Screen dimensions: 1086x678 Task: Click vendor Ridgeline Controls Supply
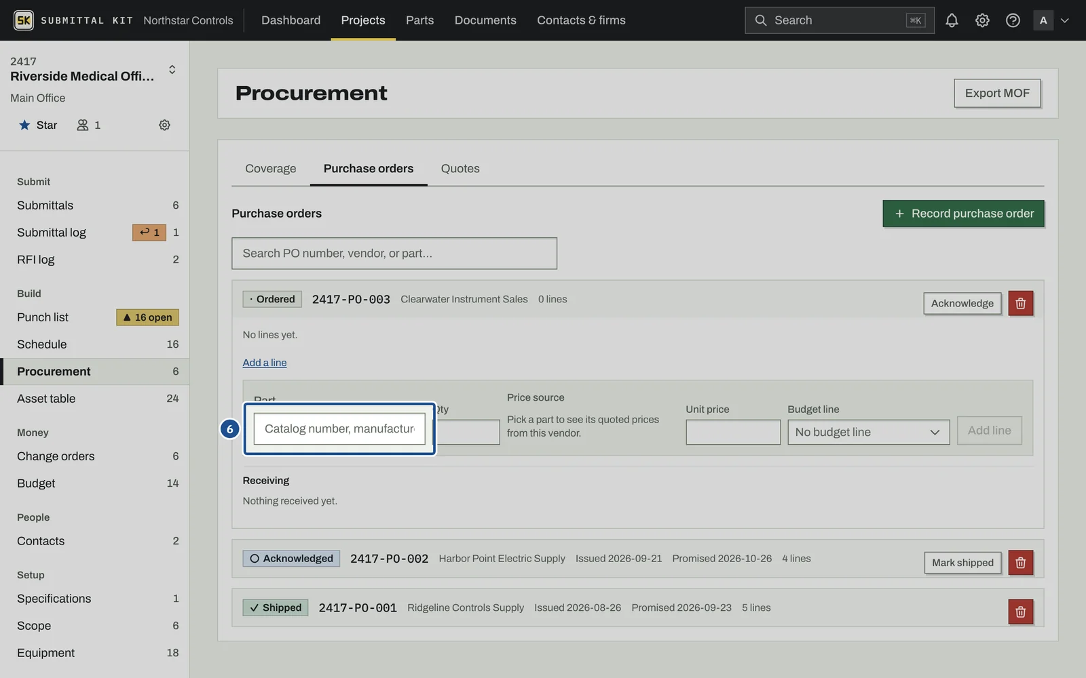(x=466, y=607)
